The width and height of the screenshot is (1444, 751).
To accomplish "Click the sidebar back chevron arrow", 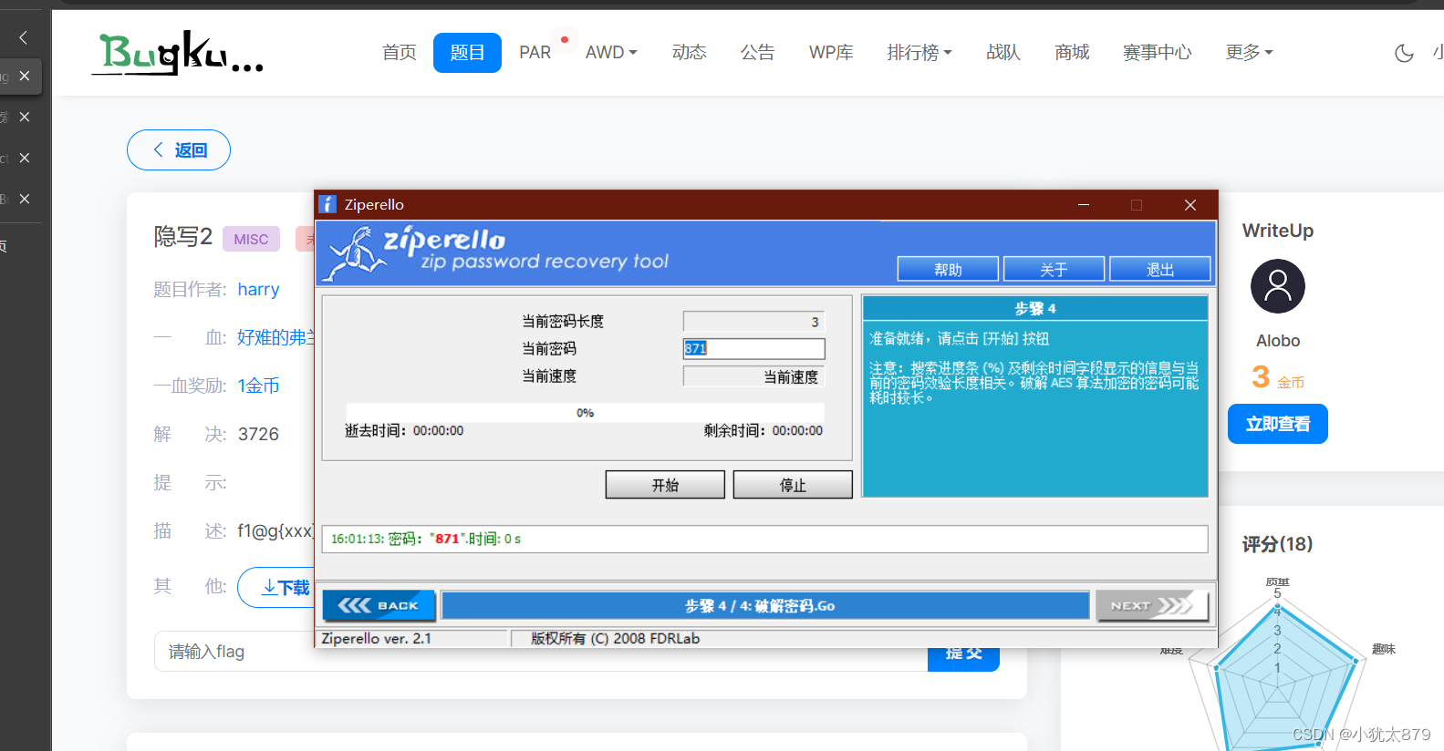I will [x=24, y=37].
